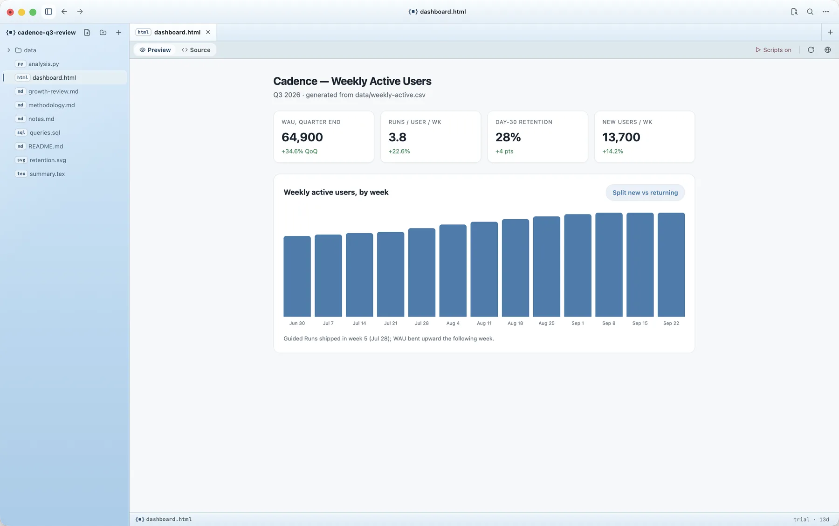839x526 pixels.
Task: Click the 'Cadence — Weekly Active Users' heading
Action: click(x=352, y=81)
